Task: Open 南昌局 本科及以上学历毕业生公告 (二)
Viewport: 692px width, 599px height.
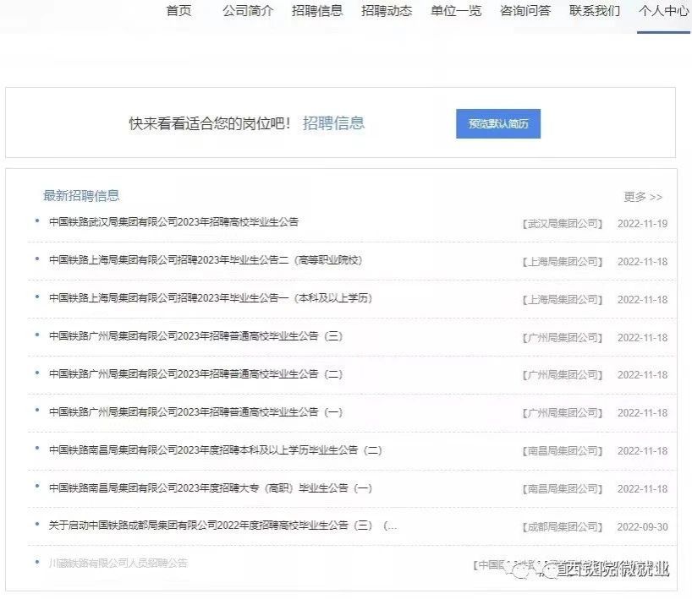Action: (216, 450)
